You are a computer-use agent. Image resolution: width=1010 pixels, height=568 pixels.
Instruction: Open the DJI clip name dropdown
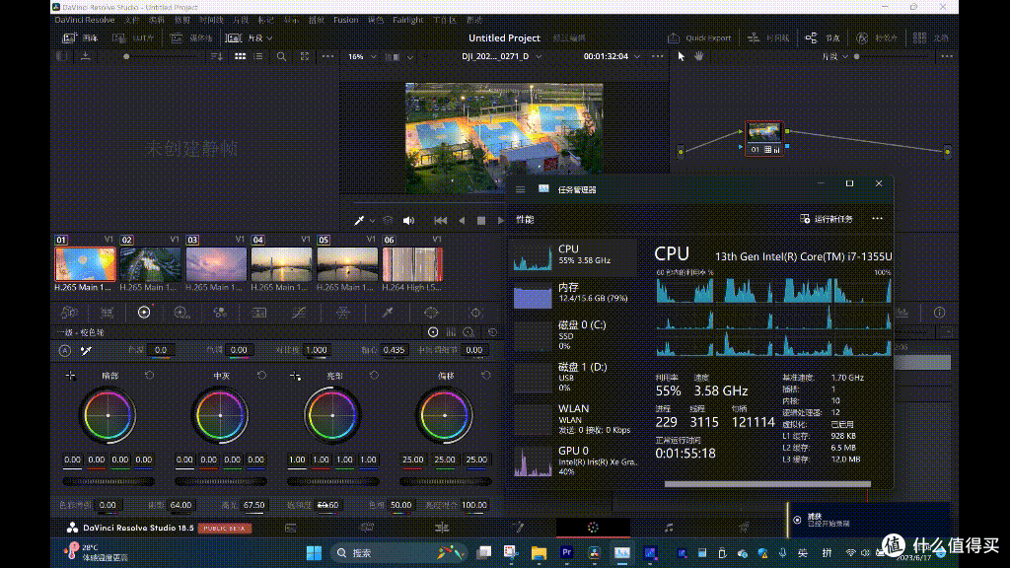tap(501, 56)
